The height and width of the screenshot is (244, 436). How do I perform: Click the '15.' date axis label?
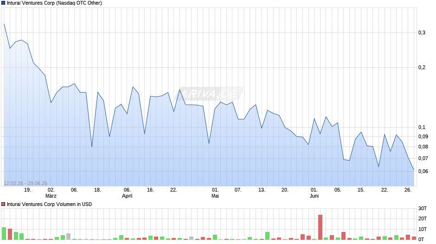pos(361,190)
